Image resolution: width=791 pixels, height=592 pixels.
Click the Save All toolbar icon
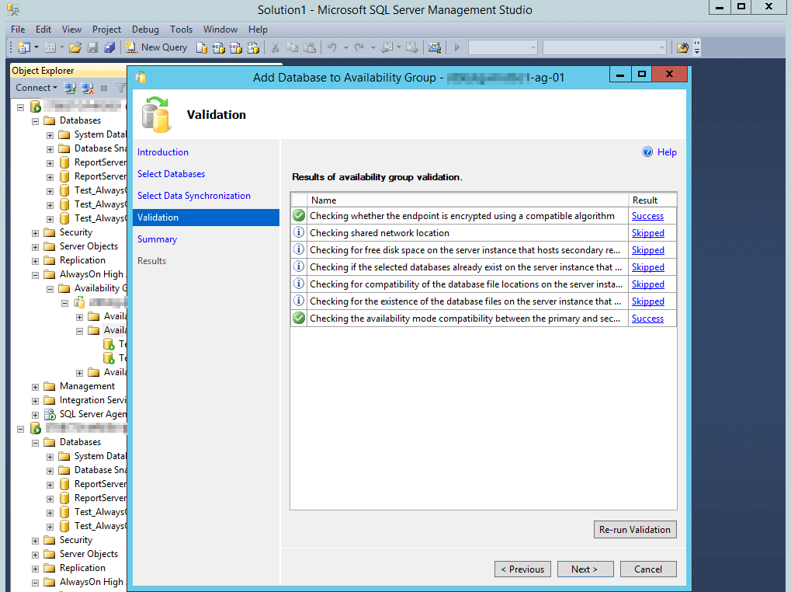[109, 47]
